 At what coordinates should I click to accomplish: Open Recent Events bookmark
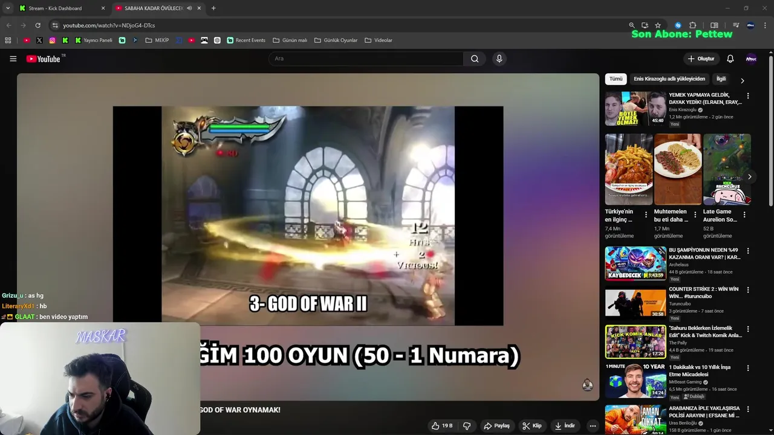tap(246, 40)
